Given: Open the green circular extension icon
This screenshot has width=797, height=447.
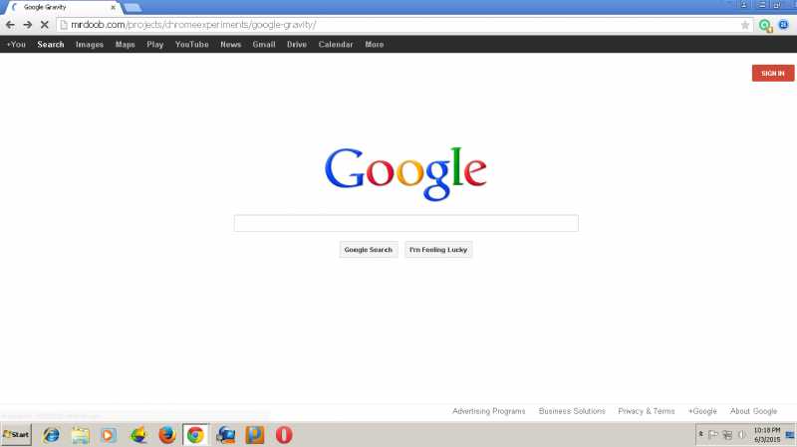Looking at the screenshot, I should 765,25.
